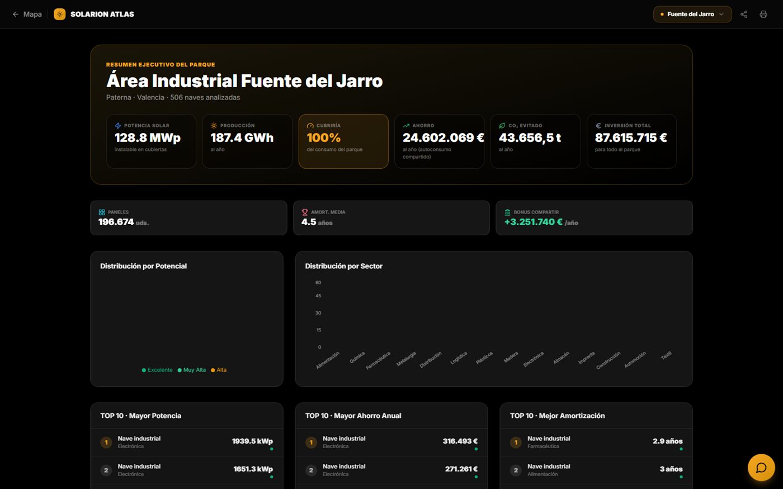
Task: Click the TOP 10 · Mejor Amortización heading
Action: pyautogui.click(x=557, y=416)
